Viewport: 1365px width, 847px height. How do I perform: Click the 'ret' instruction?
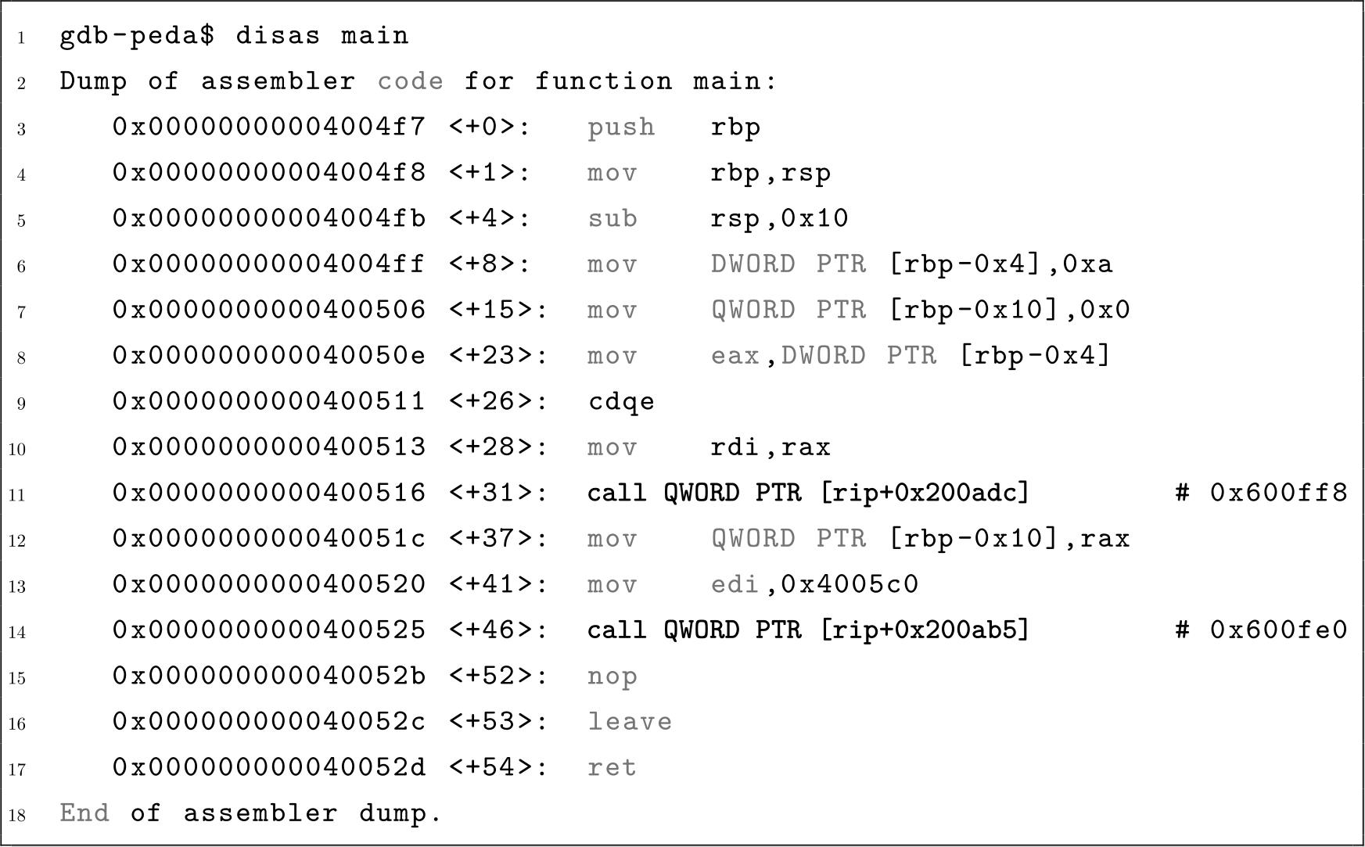point(612,767)
